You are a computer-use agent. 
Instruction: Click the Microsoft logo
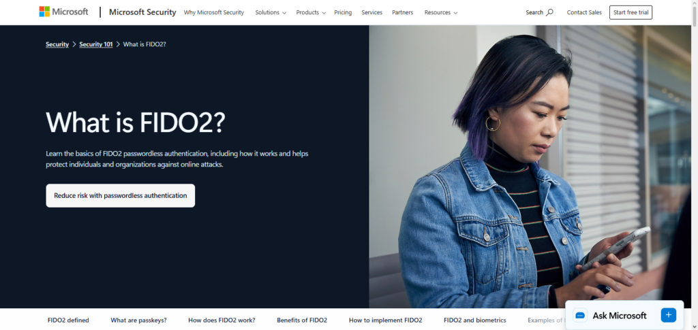[x=63, y=12]
